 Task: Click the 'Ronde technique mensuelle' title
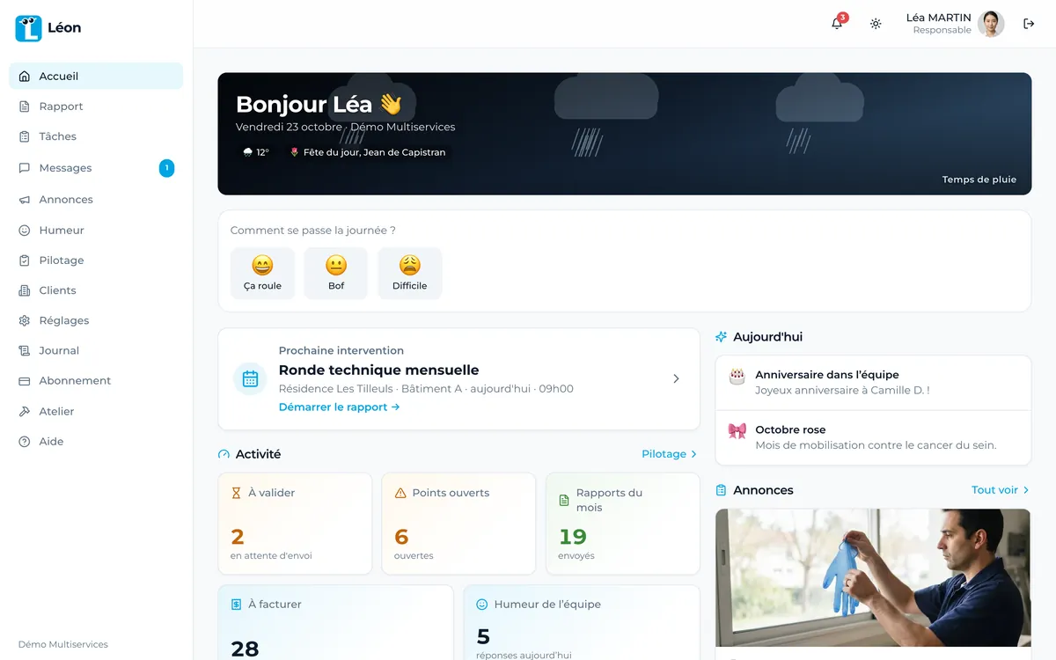[379, 370]
